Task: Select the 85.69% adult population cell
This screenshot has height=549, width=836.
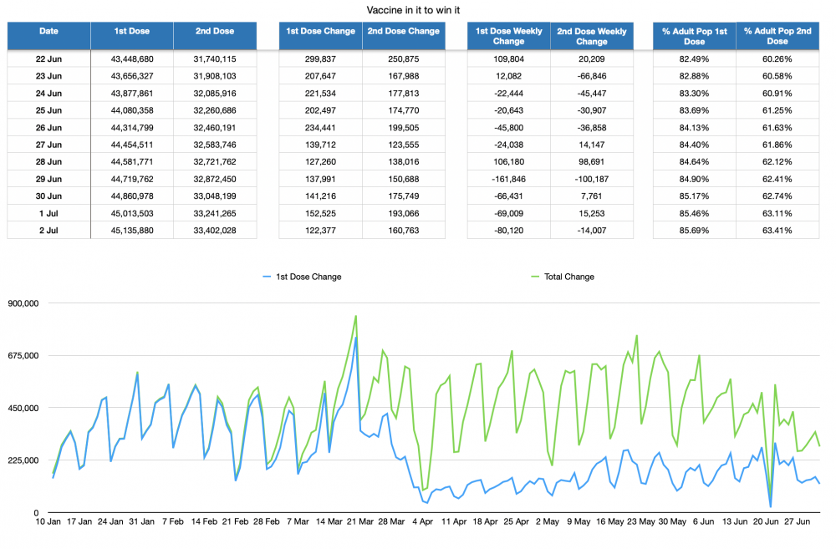Action: [694, 231]
